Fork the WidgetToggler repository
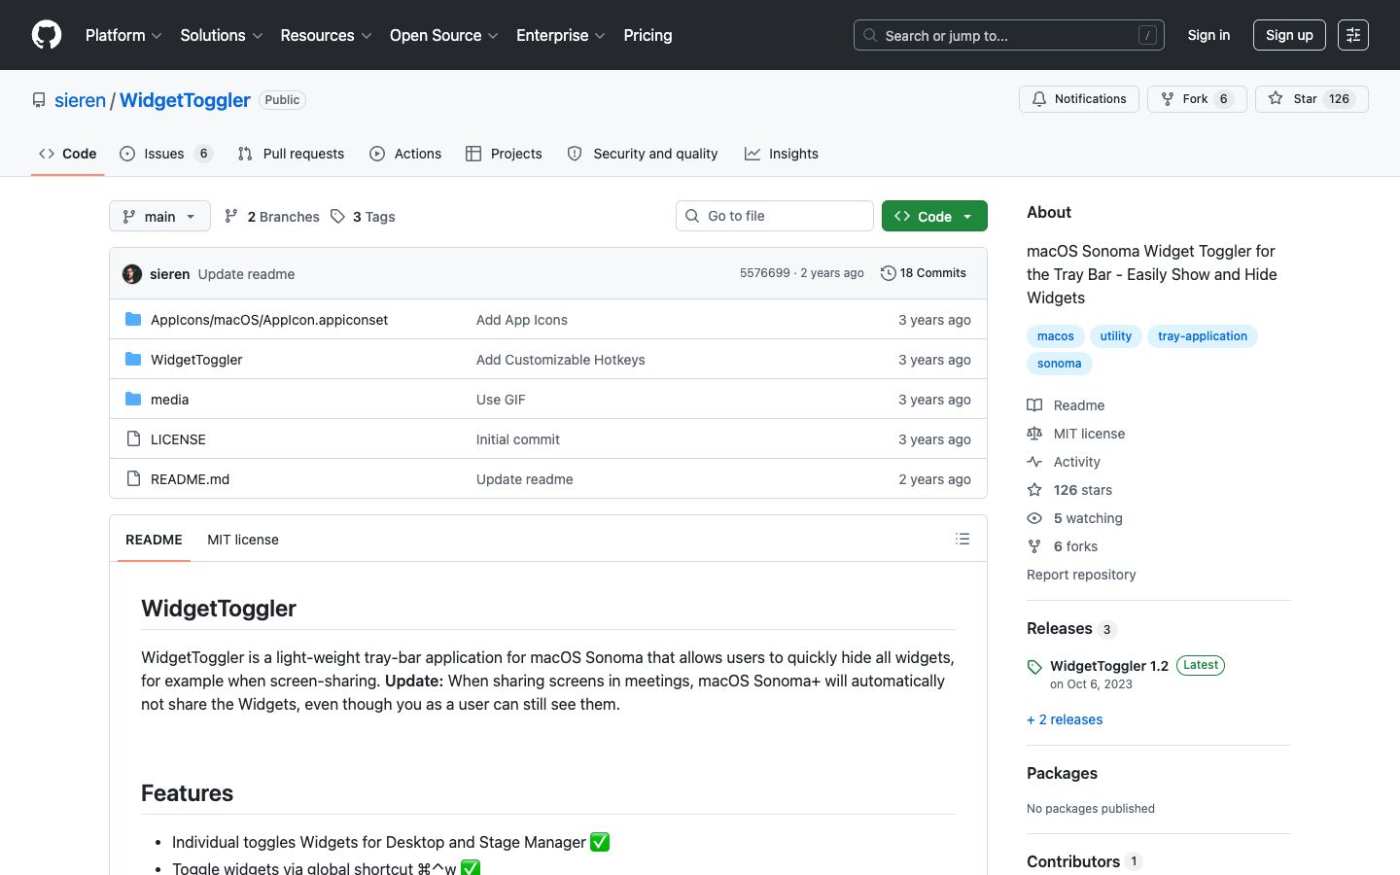Image resolution: width=1400 pixels, height=875 pixels. pos(1197,99)
